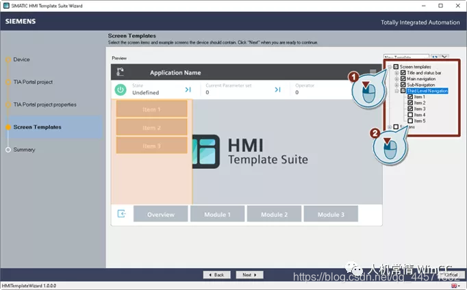Click the SIMATIC app icon in title bar
The width and height of the screenshot is (467, 290).
[x=6, y=5]
